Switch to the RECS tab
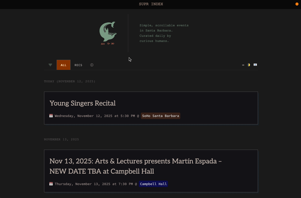 [x=78, y=65]
